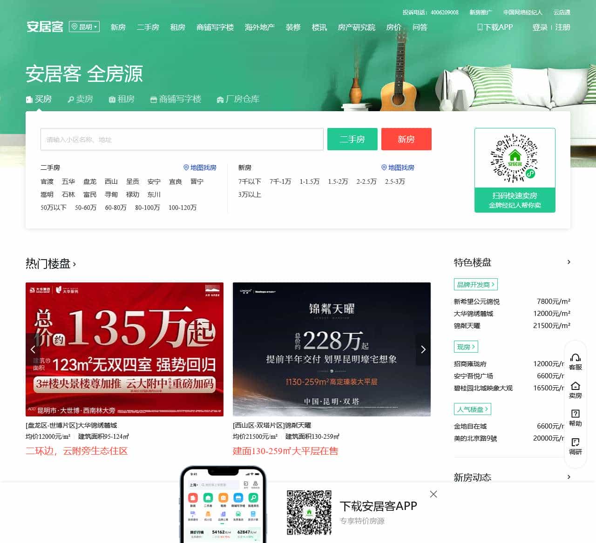Show previous carousel slide with left arrow

point(33,349)
